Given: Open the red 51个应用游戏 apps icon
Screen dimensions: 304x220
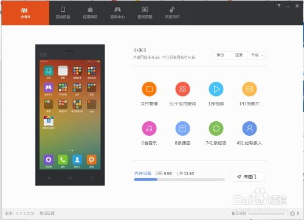Looking at the screenshot, I should [182, 89].
